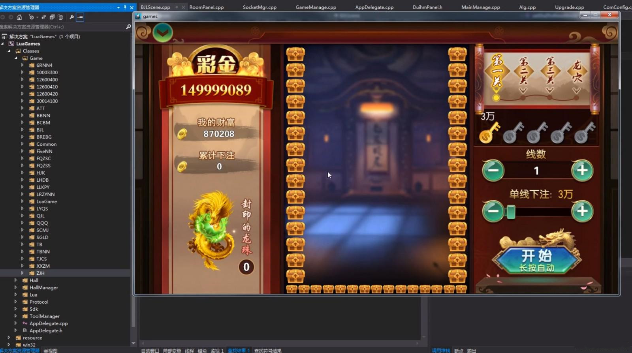
Task: Click into the Solution Explorer search field
Action: [62, 26]
